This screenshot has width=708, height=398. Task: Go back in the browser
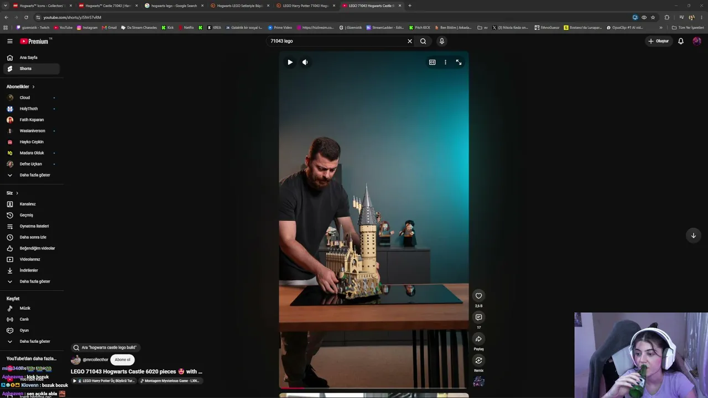coord(6,17)
